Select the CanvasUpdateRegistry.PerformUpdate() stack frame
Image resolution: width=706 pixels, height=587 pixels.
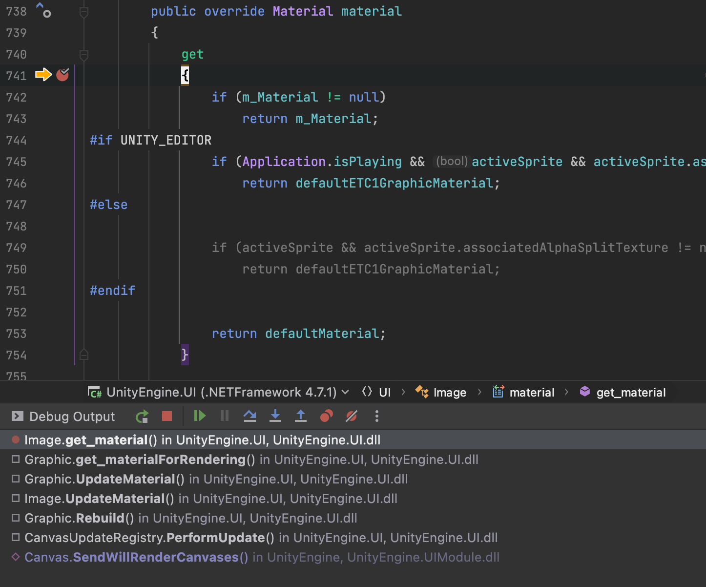[353, 538]
